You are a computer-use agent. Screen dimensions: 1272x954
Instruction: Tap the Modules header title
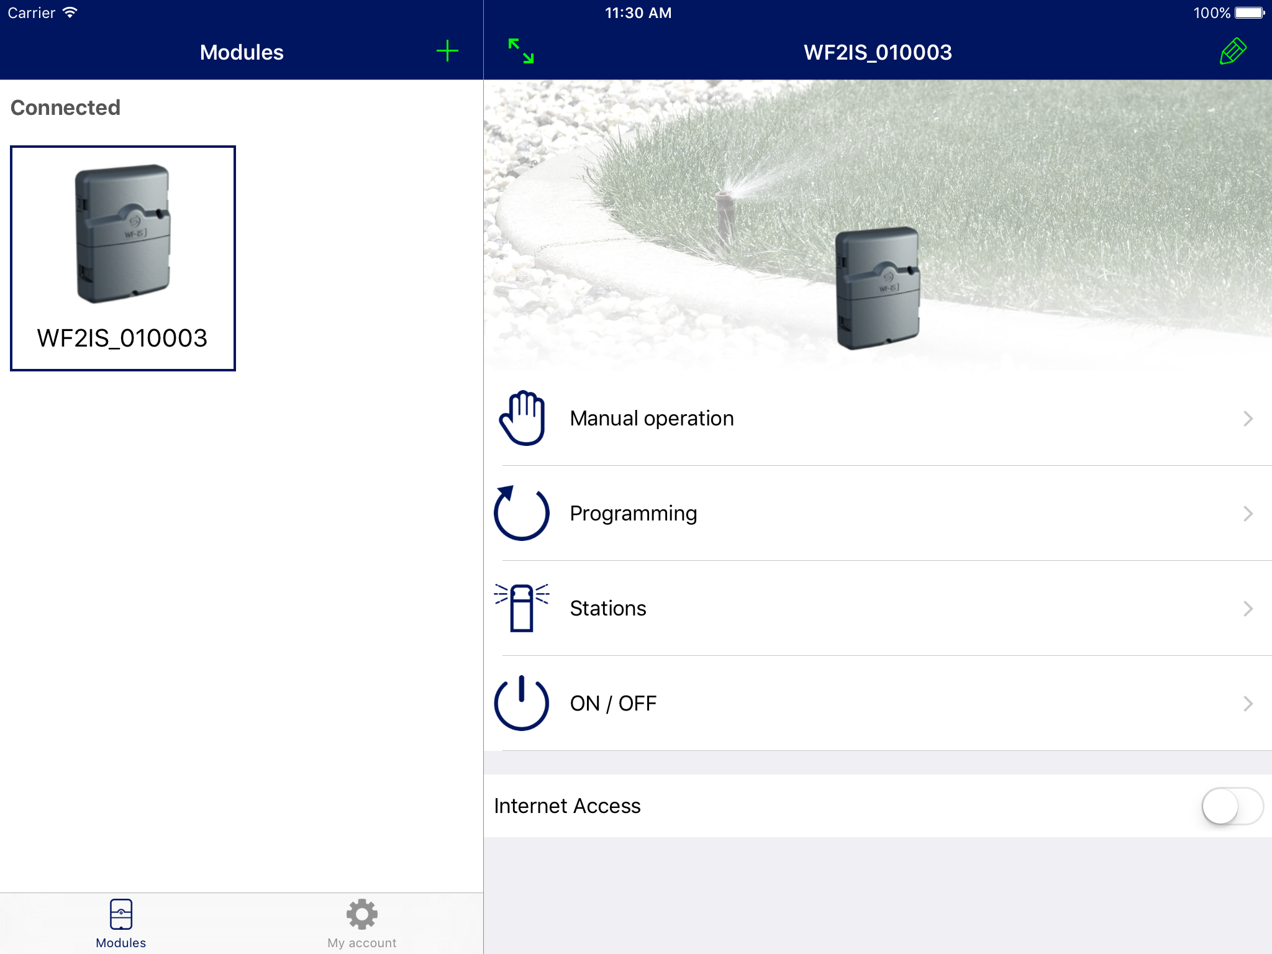(242, 52)
